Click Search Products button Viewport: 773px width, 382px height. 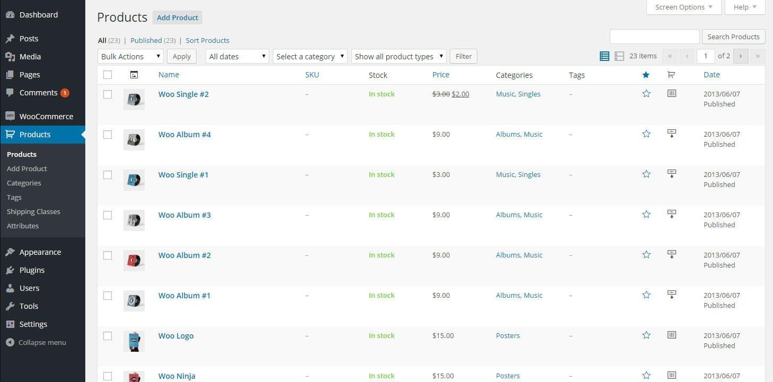[733, 37]
